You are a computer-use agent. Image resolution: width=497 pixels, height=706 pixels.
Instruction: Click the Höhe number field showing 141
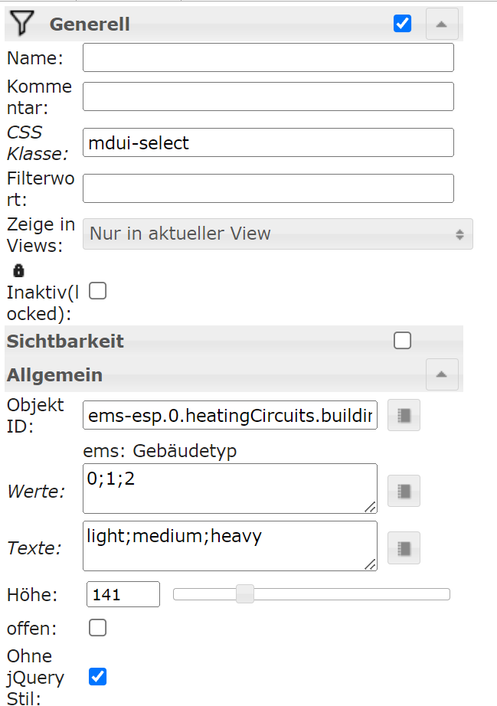(123, 594)
